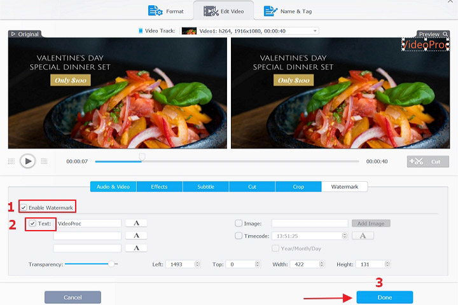Click the original video preview pane
This screenshot has height=305, width=458.
(118, 93)
